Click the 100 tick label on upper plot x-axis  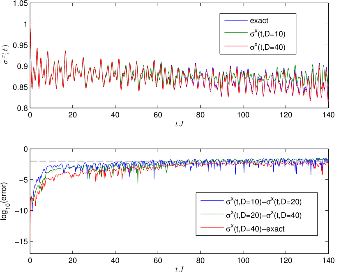point(243,115)
